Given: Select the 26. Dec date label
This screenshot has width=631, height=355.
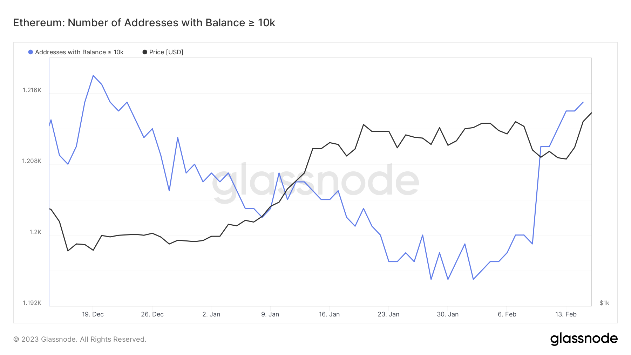Looking at the screenshot, I should [x=152, y=314].
